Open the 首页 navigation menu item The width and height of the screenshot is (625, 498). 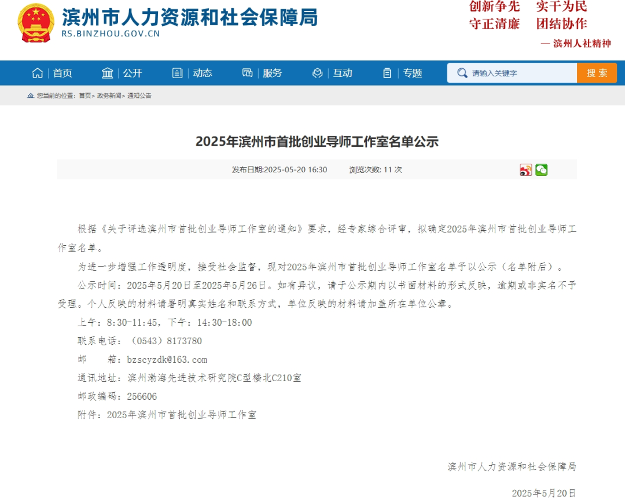click(x=62, y=73)
